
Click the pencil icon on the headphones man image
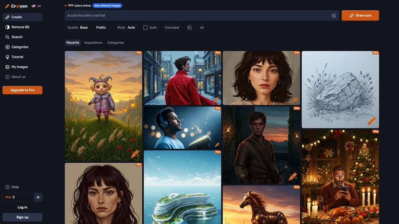pyautogui.click(x=217, y=145)
